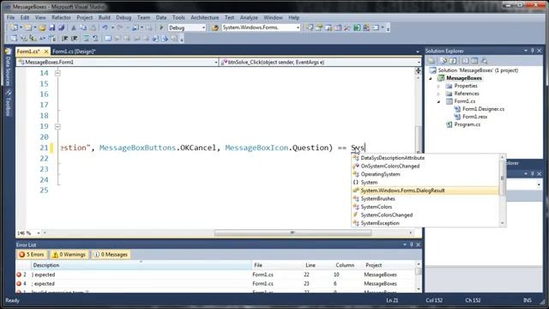Viewport: 549px width, 309px height.
Task: Click the decrease line indent icon
Action: click(65, 38)
